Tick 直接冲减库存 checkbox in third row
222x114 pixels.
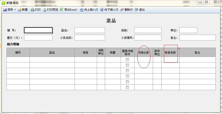tap(127, 71)
